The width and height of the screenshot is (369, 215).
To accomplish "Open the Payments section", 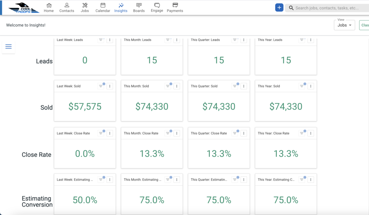I will click(x=175, y=8).
